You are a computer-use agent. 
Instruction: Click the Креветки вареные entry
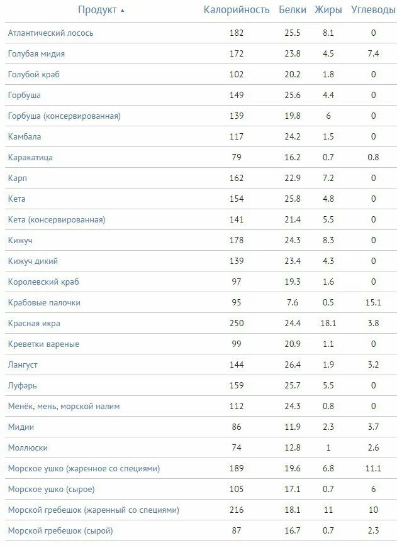click(43, 344)
